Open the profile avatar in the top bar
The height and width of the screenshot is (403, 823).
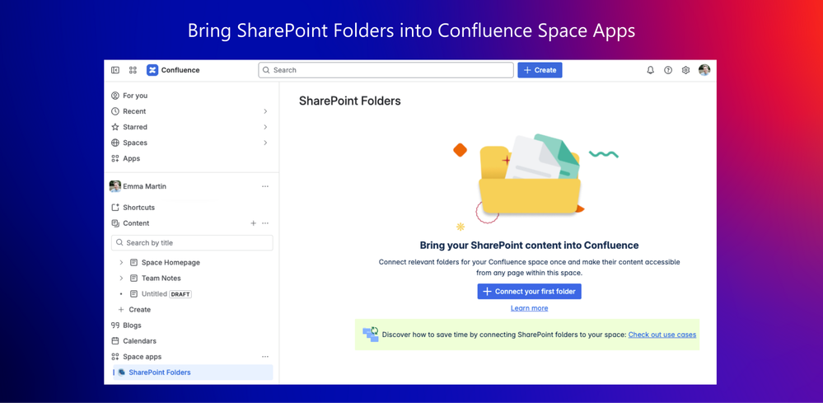point(704,70)
